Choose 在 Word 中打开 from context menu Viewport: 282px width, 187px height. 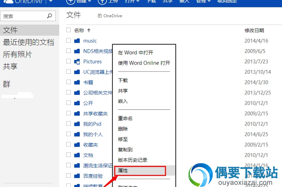pyautogui.click(x=135, y=53)
